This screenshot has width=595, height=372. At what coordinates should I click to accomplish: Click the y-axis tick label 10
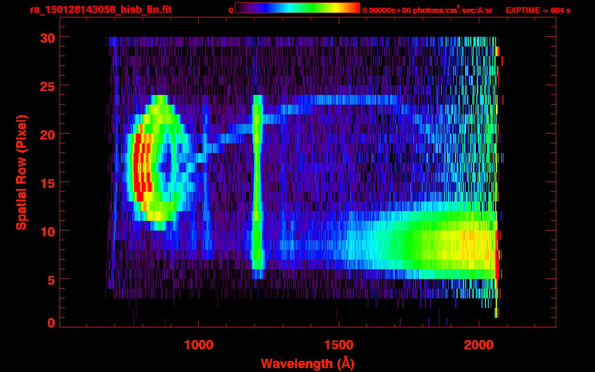[47, 231]
